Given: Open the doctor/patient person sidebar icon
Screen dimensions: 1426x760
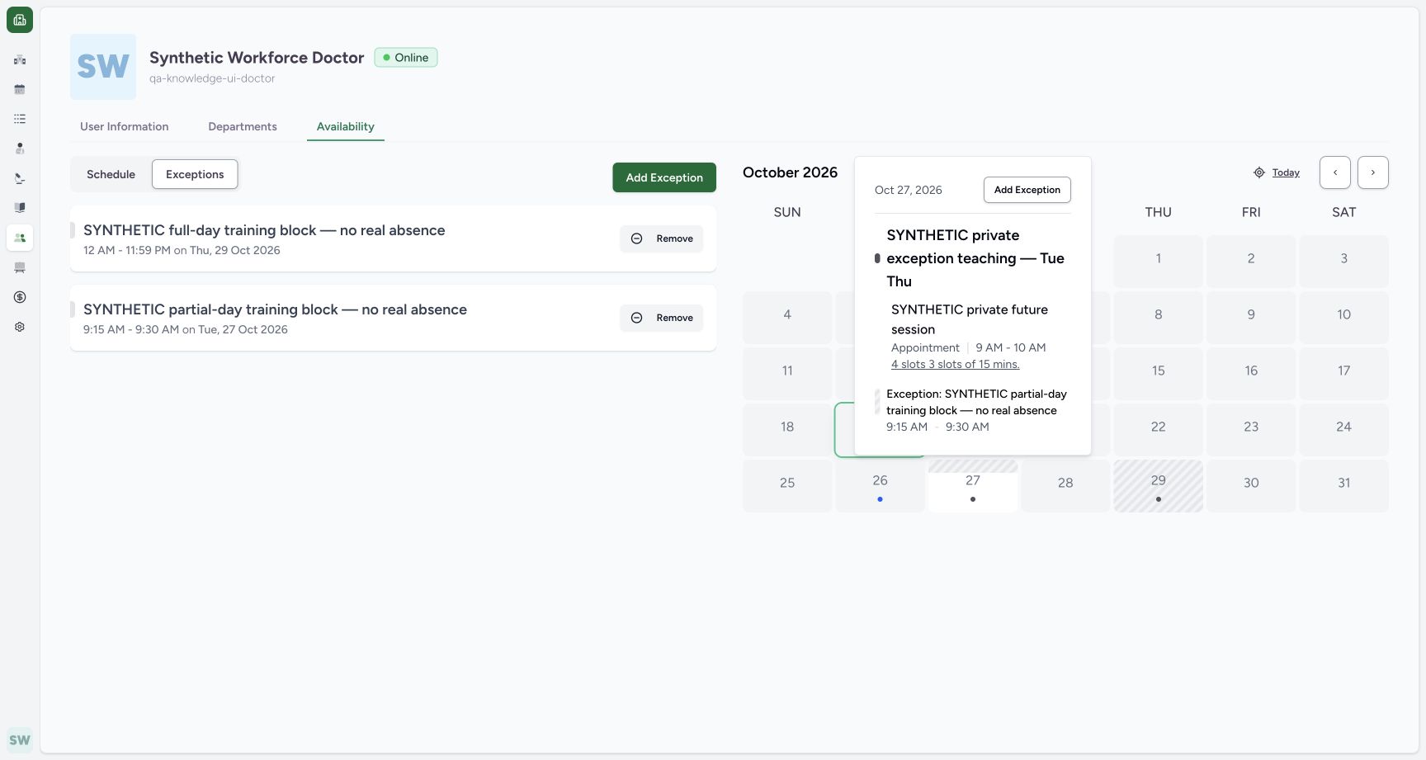Looking at the screenshot, I should coord(20,149).
